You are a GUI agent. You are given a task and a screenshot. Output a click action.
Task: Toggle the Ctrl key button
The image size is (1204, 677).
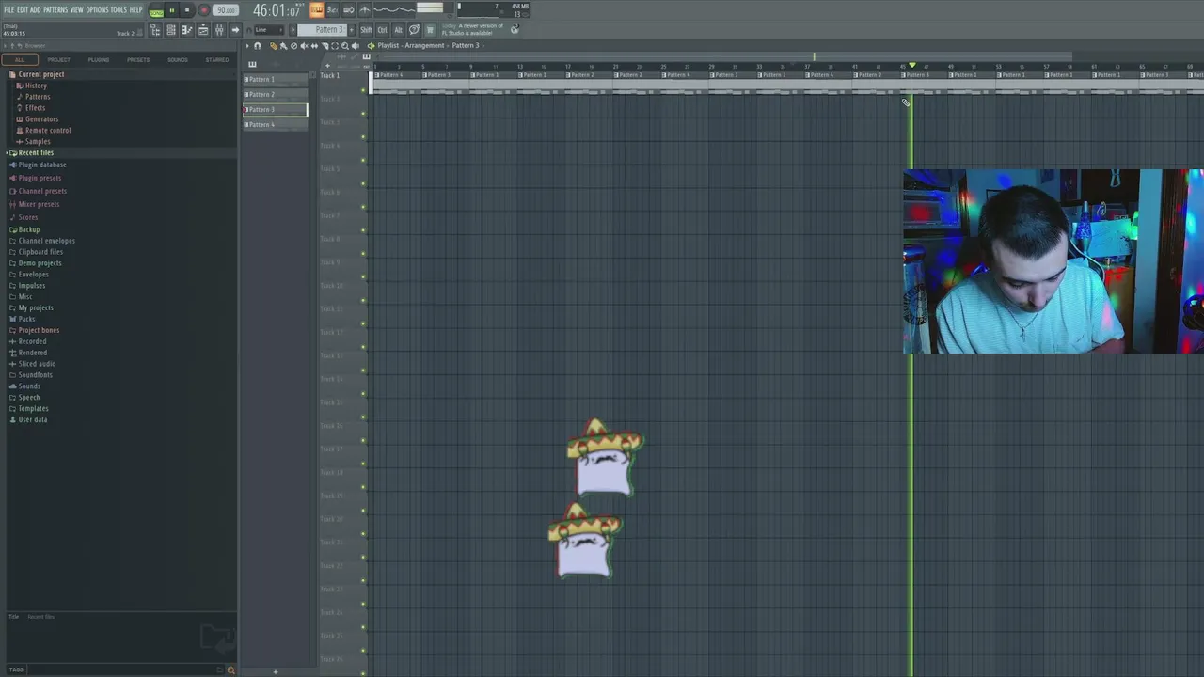pos(382,30)
